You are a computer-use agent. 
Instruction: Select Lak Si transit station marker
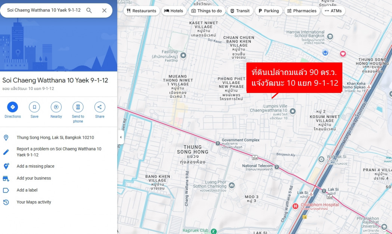pos(324,191)
